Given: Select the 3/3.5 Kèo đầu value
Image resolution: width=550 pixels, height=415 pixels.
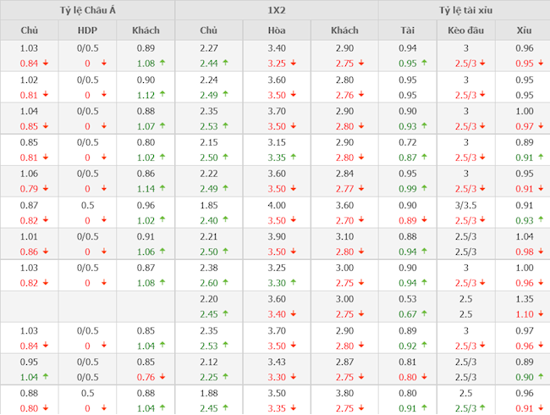Looking at the screenshot, I should pos(465,205).
